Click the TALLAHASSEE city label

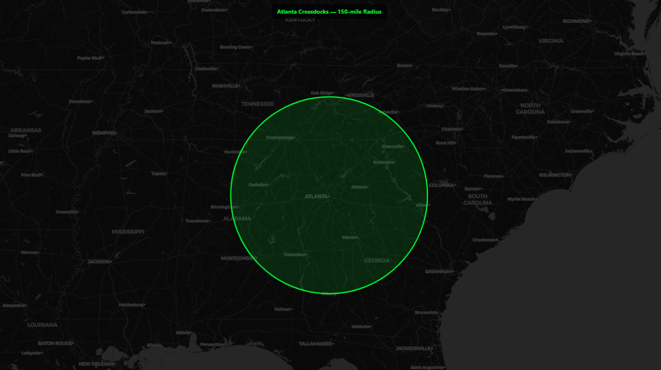point(315,344)
